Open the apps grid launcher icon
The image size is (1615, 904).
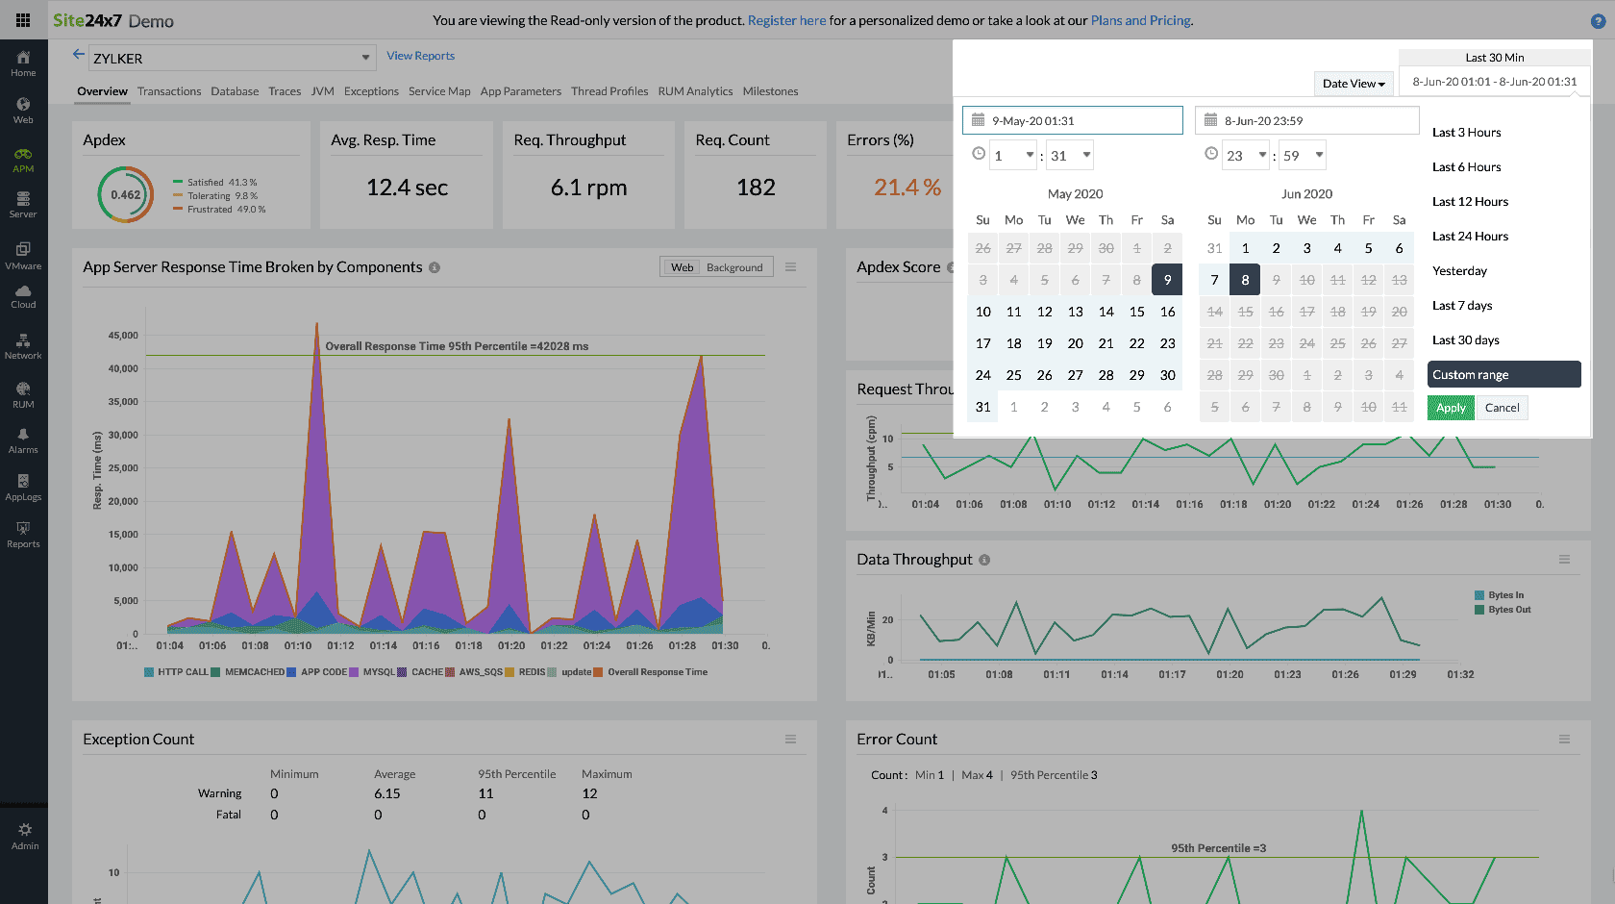[x=23, y=20]
